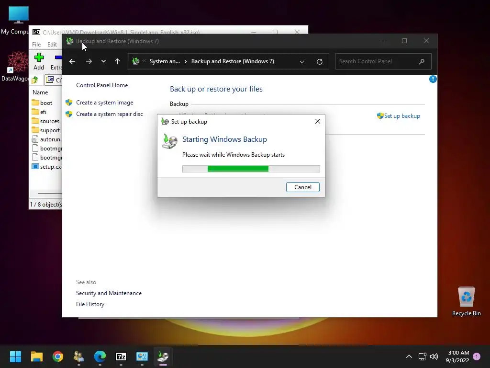
Task: Click the Back arrow in Control Panel
Action: click(x=72, y=61)
